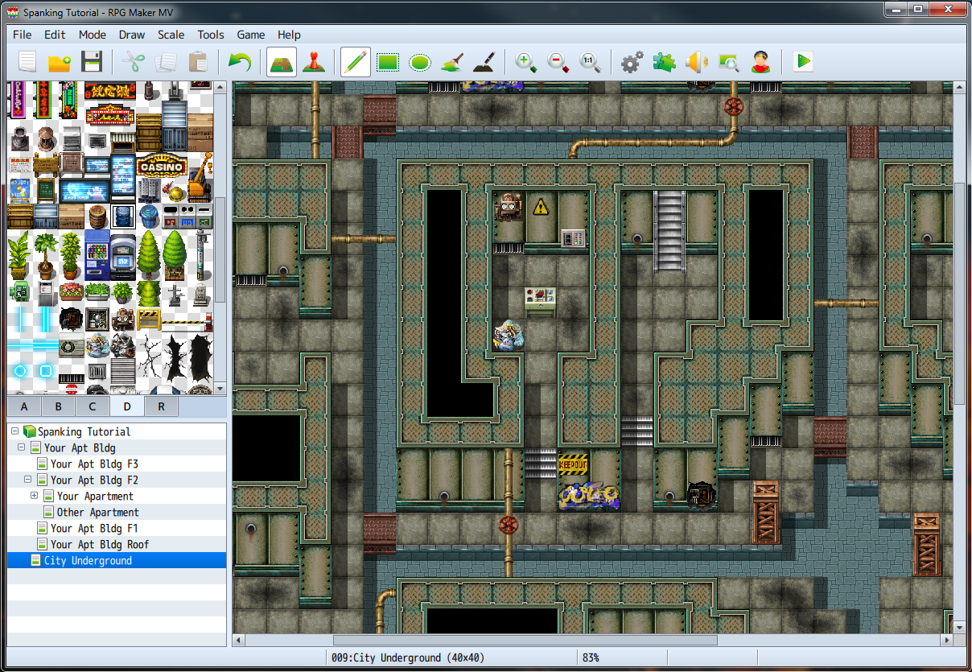Select City Underground map

[x=88, y=560]
